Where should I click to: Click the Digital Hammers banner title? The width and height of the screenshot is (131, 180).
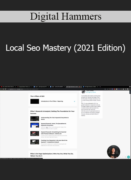66,17
